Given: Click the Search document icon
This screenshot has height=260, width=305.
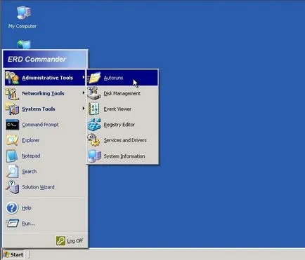Looking at the screenshot, I should point(12,171).
